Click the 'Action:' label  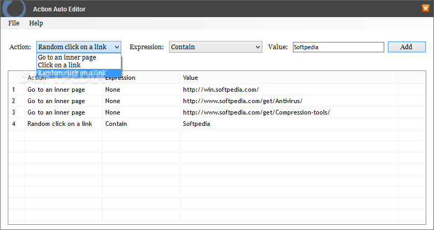click(20, 47)
